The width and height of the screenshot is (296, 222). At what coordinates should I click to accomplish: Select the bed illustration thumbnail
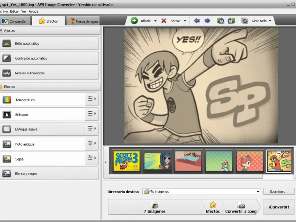coord(188,161)
